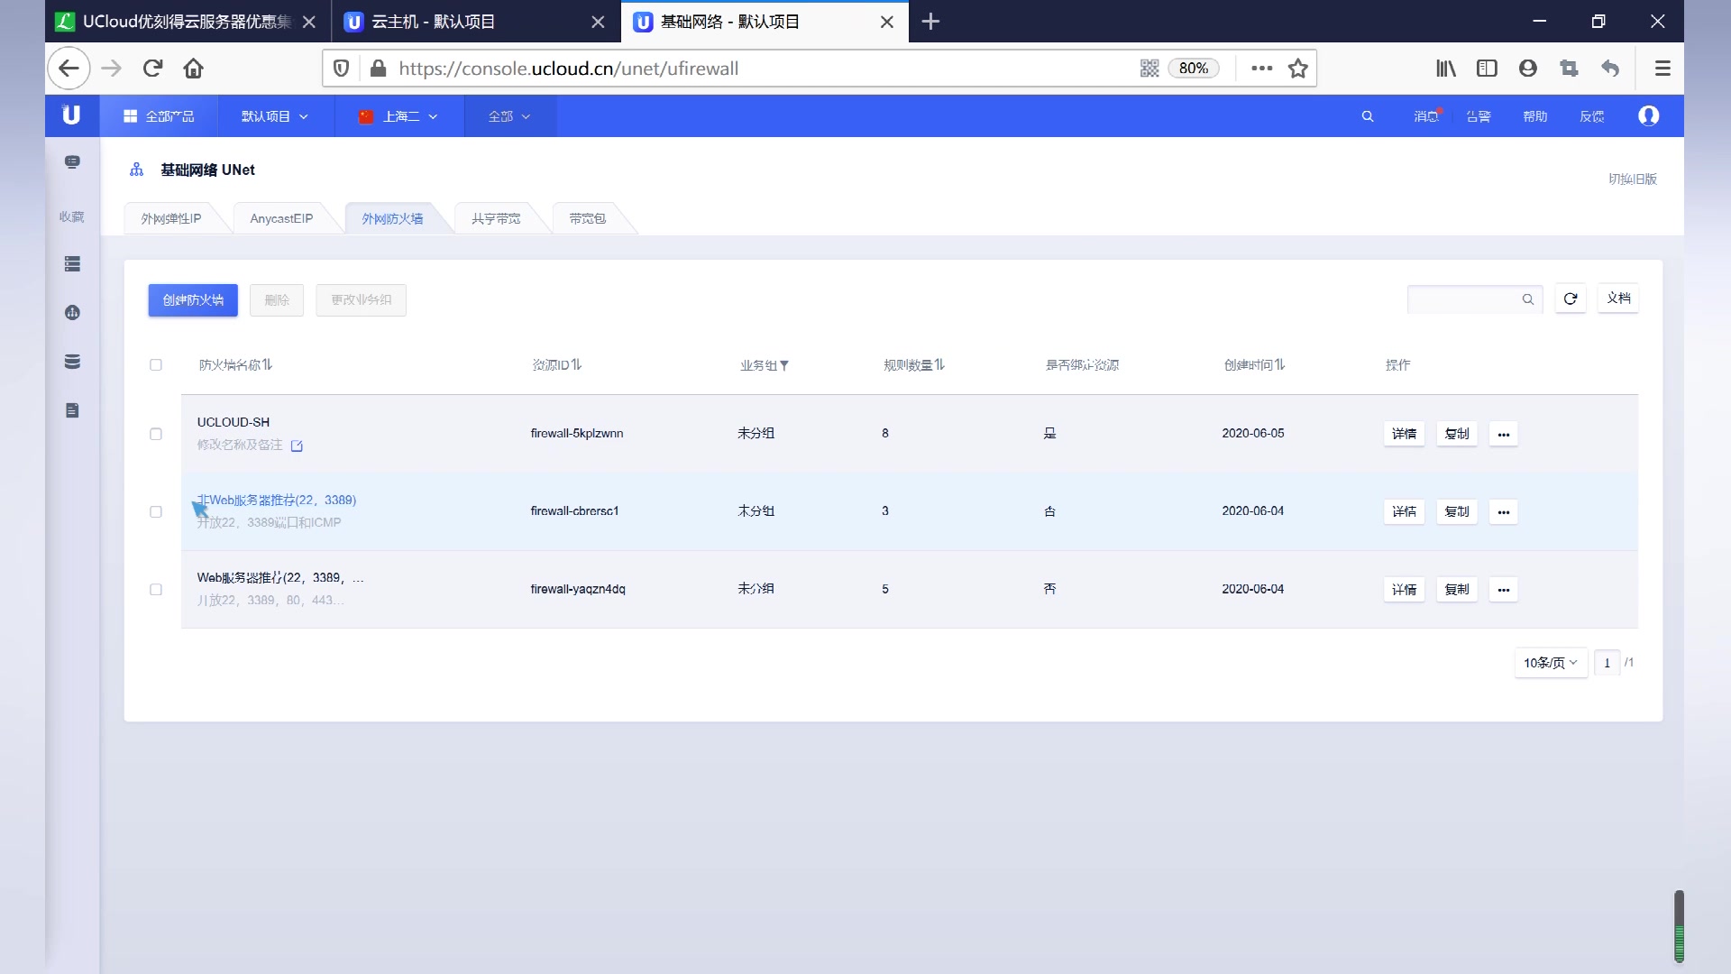1731x974 pixels.
Task: Click 复制 copy for firewall-cbrersc1
Action: click(x=1457, y=511)
